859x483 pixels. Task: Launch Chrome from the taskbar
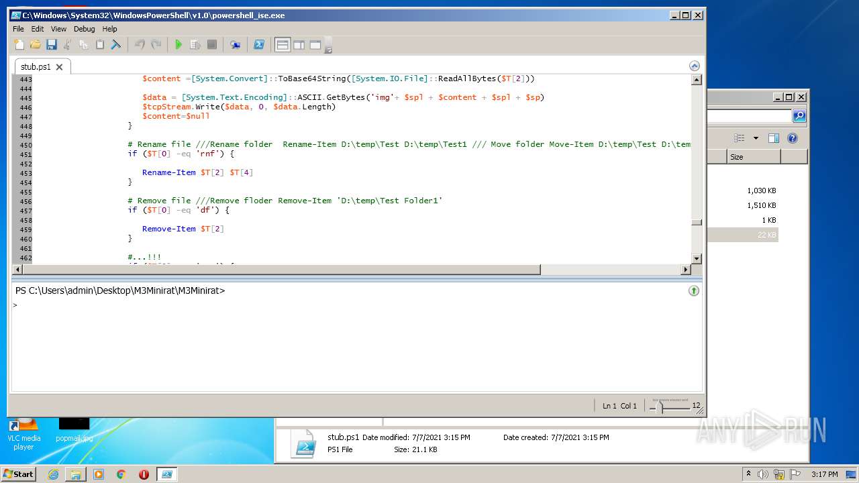coord(121,474)
